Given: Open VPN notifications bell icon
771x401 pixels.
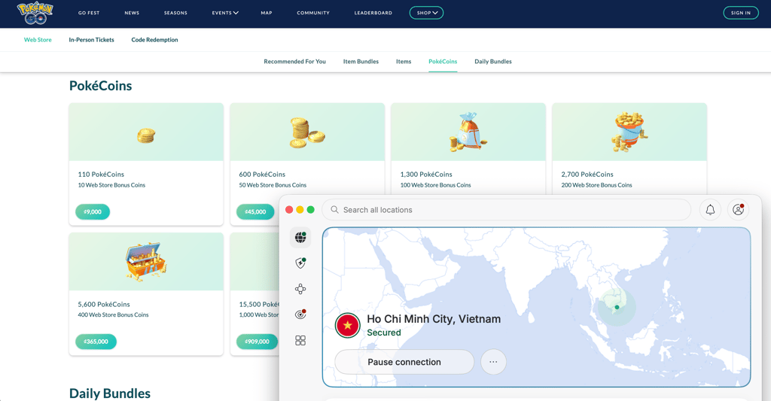Looking at the screenshot, I should (x=710, y=210).
